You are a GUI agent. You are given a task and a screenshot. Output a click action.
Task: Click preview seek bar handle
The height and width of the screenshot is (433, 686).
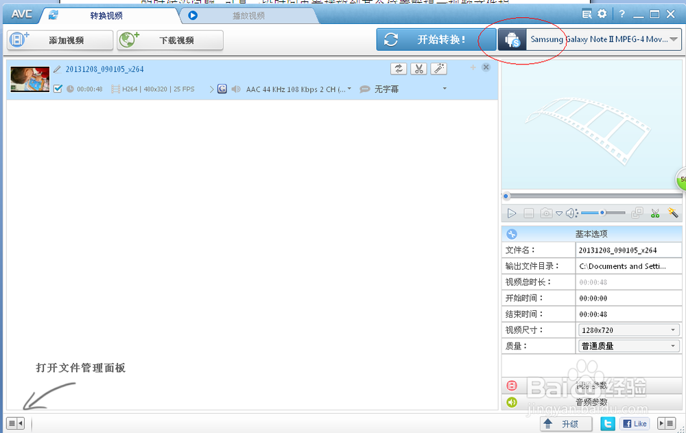[x=506, y=196]
